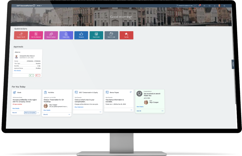Open the user profile avatar menu

219,6
